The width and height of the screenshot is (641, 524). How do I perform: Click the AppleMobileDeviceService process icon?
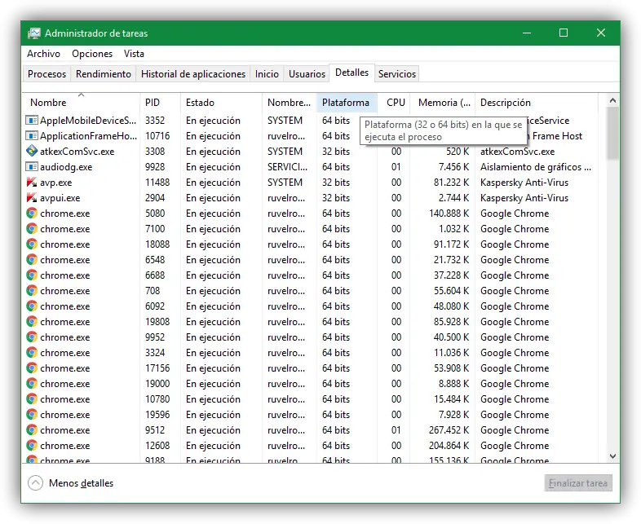[32, 121]
